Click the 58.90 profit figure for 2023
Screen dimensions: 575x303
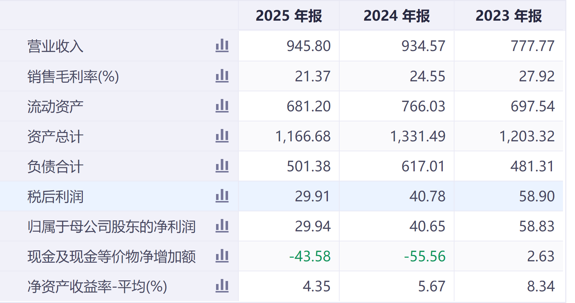coord(537,196)
